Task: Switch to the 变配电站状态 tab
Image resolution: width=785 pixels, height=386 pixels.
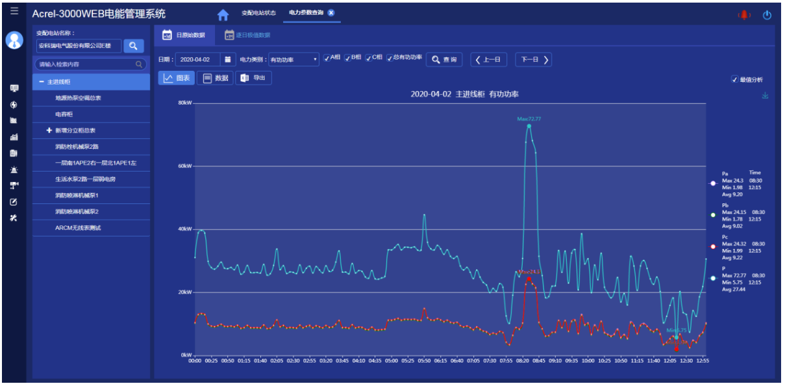Action: (x=258, y=13)
